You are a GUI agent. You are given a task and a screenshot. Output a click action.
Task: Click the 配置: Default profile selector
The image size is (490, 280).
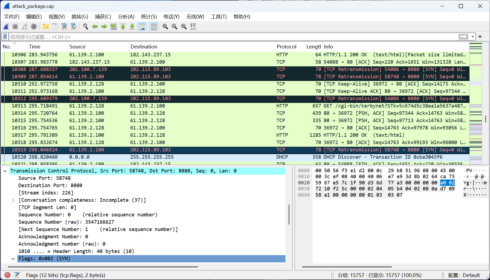(x=464, y=275)
